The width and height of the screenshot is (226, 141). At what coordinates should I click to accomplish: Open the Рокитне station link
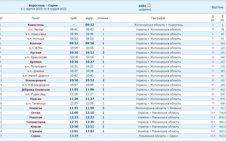tap(36, 117)
